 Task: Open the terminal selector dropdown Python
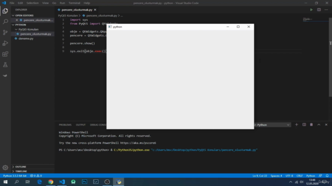point(272,125)
